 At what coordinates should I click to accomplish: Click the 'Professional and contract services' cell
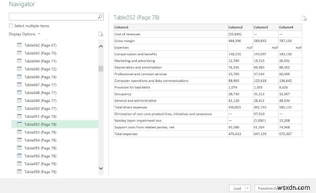(171, 74)
